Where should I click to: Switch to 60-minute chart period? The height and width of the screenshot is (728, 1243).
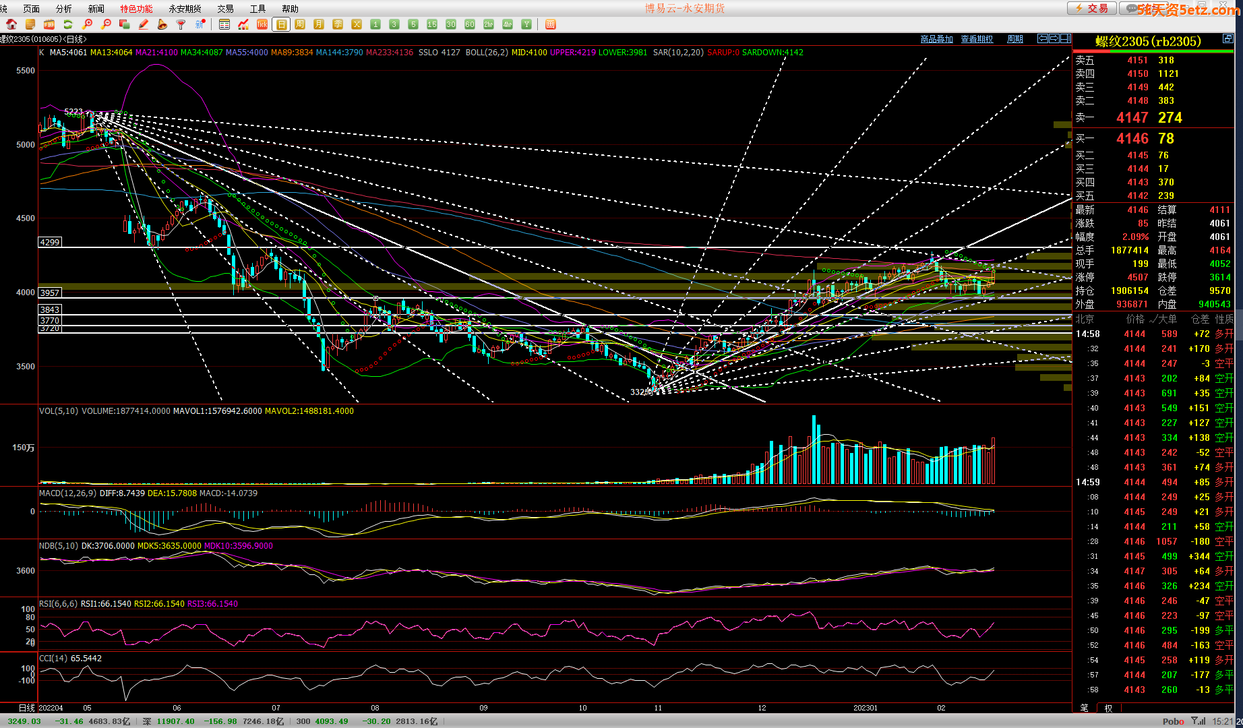(470, 24)
